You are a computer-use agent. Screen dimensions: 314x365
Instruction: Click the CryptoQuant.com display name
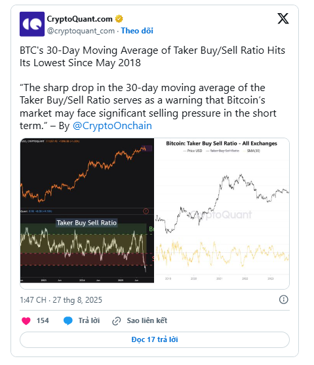point(80,19)
